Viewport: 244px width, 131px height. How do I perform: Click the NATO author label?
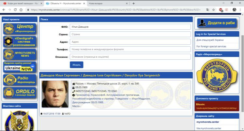click(x=67, y=114)
